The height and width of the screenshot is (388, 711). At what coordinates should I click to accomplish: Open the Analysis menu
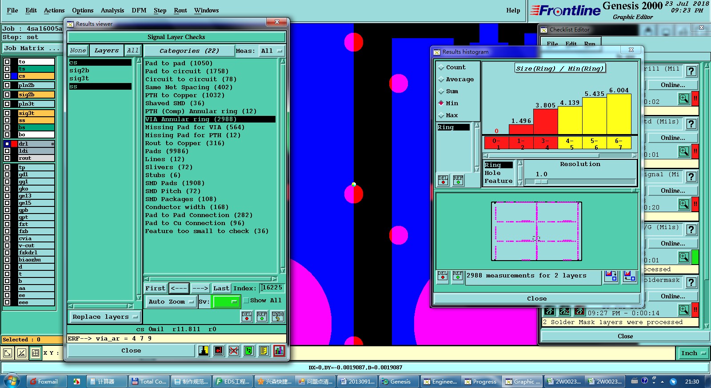click(x=112, y=10)
